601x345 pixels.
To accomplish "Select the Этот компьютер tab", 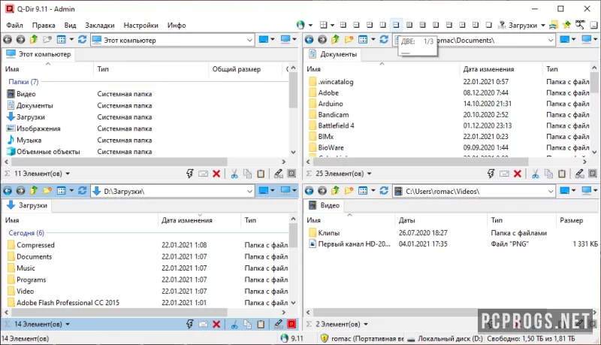I will [39, 54].
